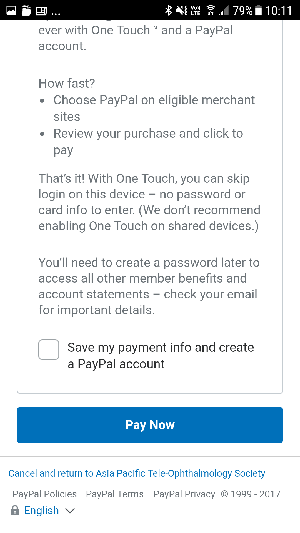
Task: Open the PayPal Policies link
Action: tap(45, 494)
